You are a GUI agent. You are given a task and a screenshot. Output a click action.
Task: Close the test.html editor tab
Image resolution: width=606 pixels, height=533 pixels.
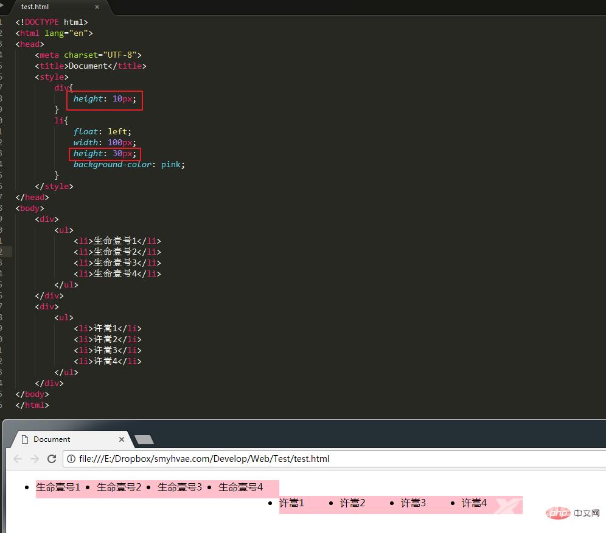[x=97, y=7]
